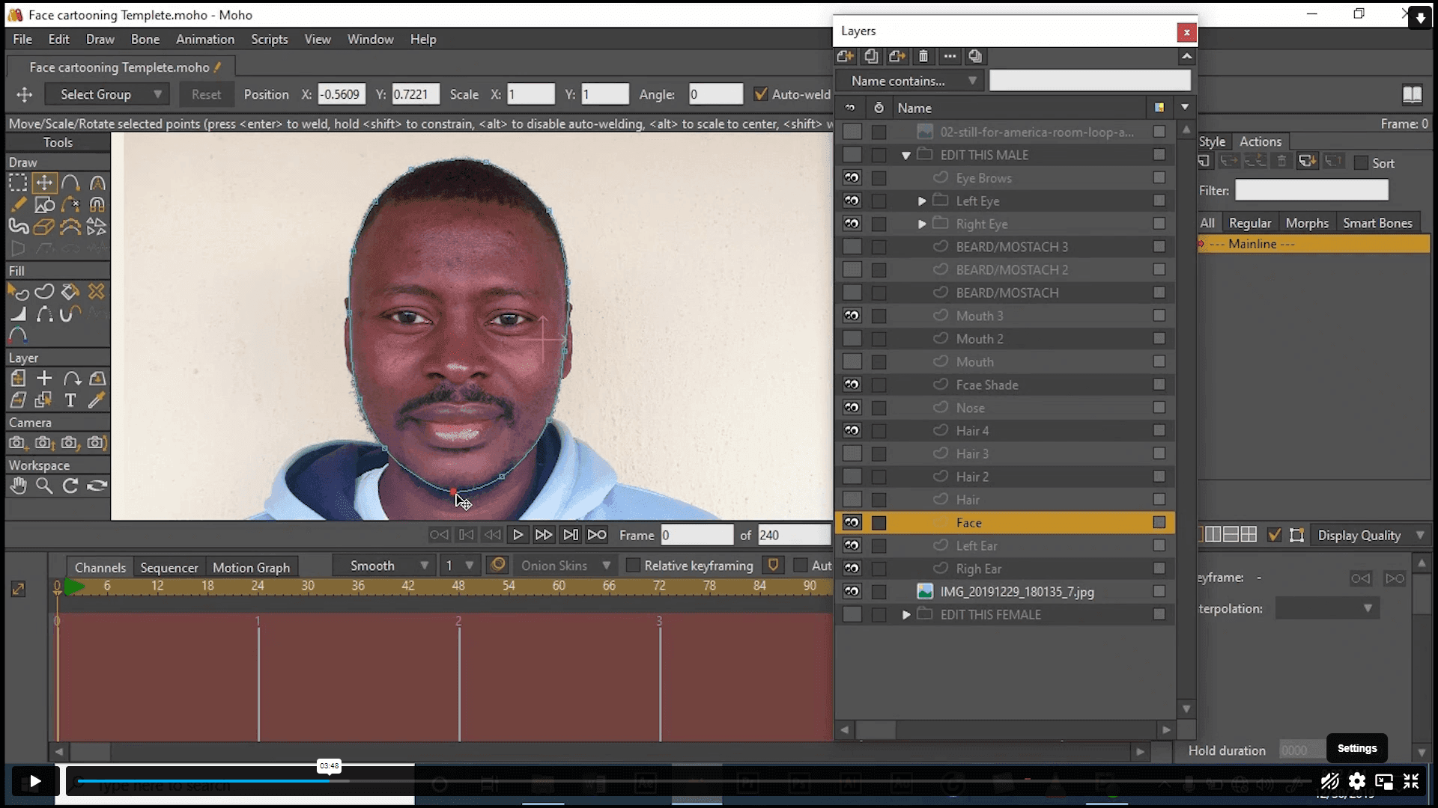Screen dimensions: 1438x808
Task: Select the Insert Text tool
Action: point(70,400)
